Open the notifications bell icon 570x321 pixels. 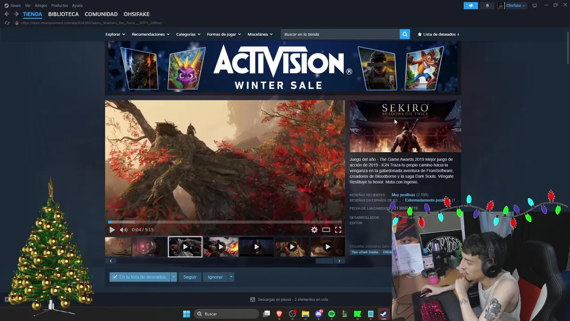[487, 5]
